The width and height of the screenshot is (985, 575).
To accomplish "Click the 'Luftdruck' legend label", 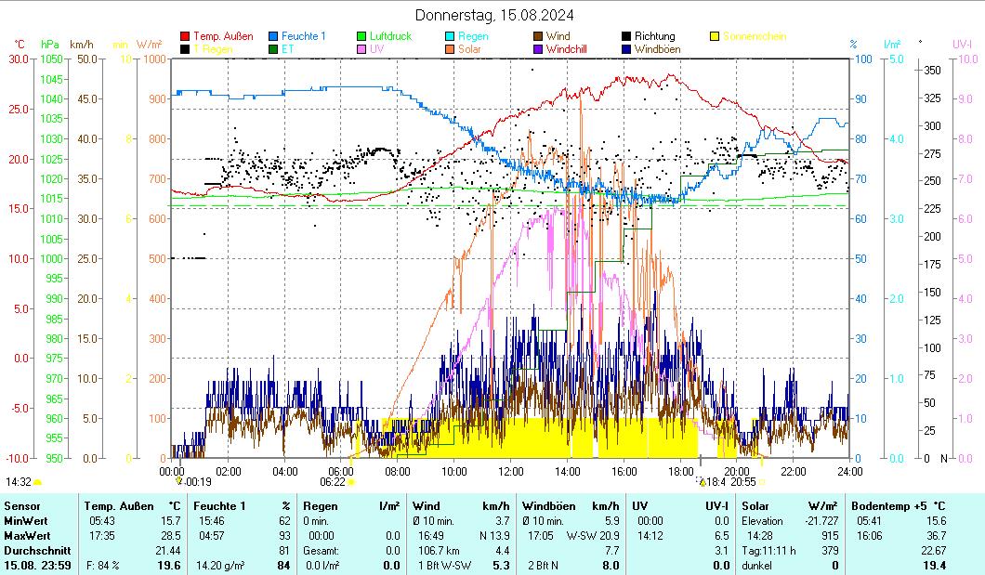I will click(390, 36).
